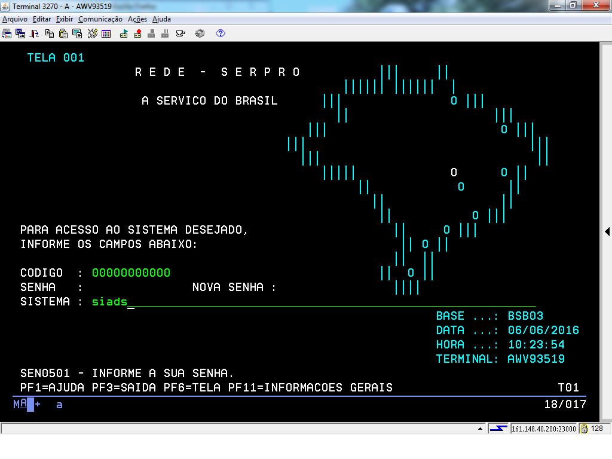This screenshot has width=612, height=459.
Task: Click the padlock security icon in status bar
Action: pos(585,429)
